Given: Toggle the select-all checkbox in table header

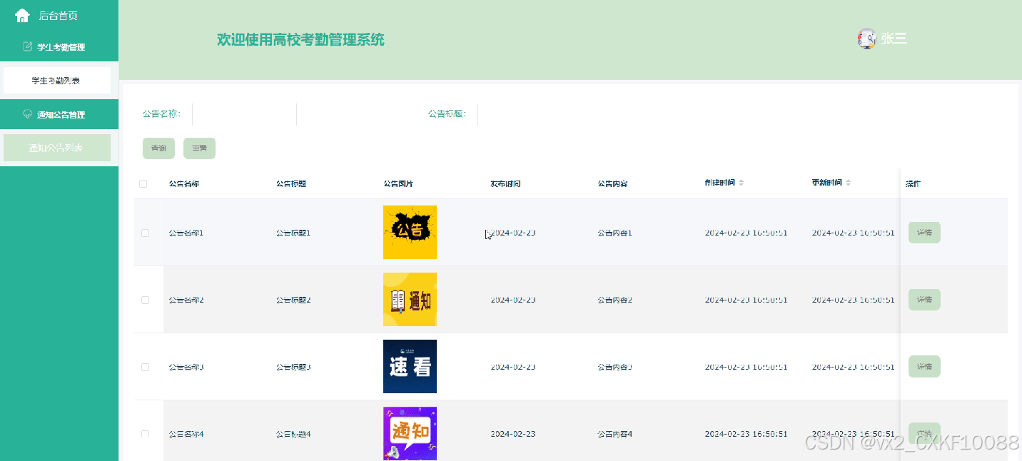Looking at the screenshot, I should [143, 183].
